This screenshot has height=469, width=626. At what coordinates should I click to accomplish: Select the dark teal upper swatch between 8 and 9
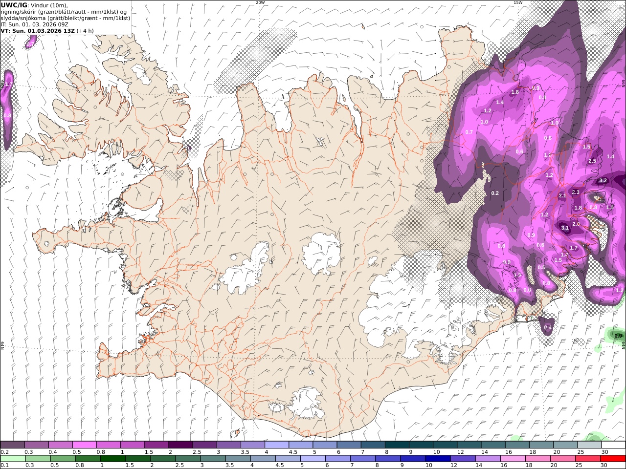click(x=397, y=445)
